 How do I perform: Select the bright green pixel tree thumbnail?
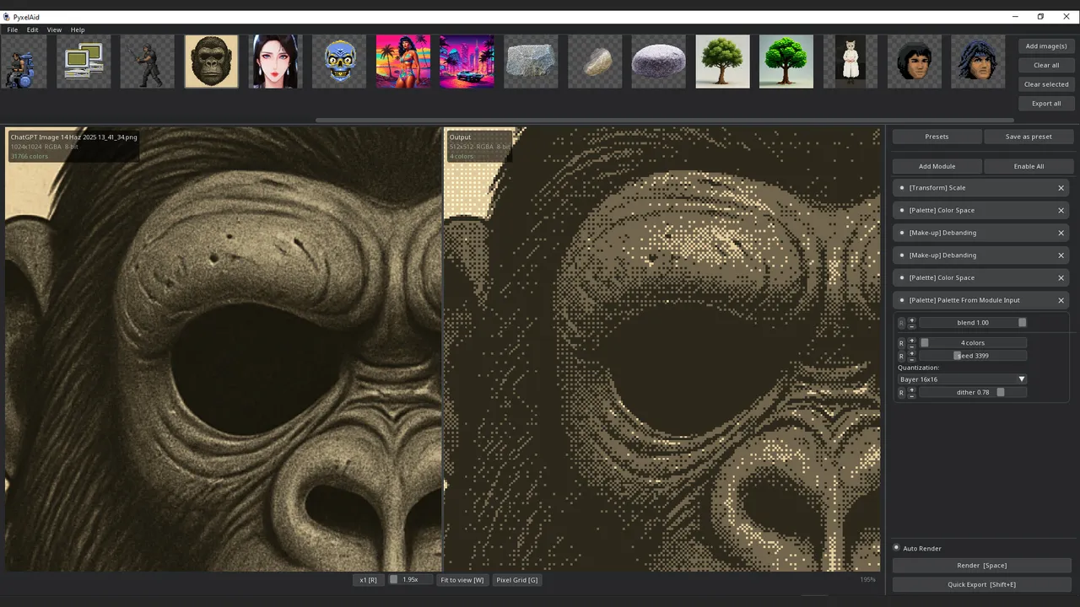click(786, 62)
